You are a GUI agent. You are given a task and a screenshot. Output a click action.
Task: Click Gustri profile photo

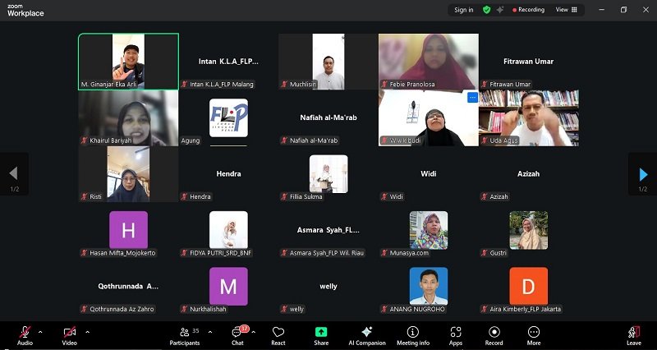click(528, 230)
